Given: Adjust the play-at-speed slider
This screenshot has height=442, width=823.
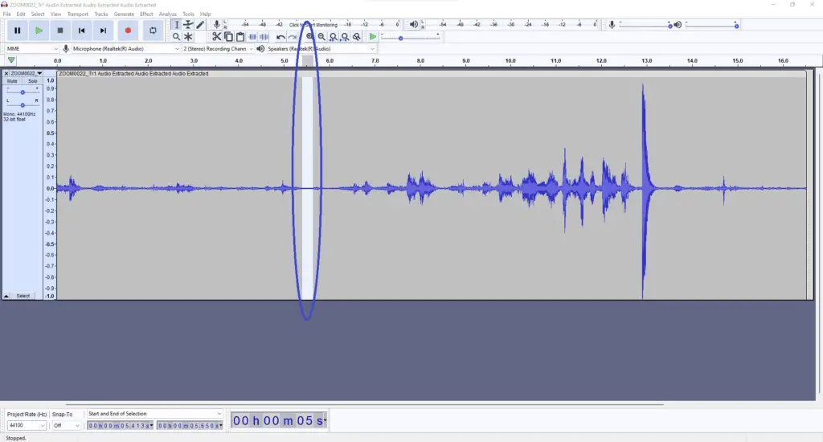Looking at the screenshot, I should [410, 37].
